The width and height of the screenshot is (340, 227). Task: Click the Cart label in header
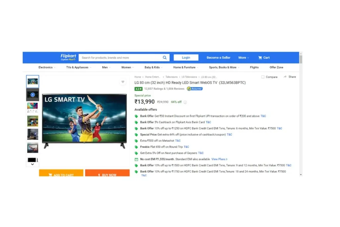pos(266,57)
